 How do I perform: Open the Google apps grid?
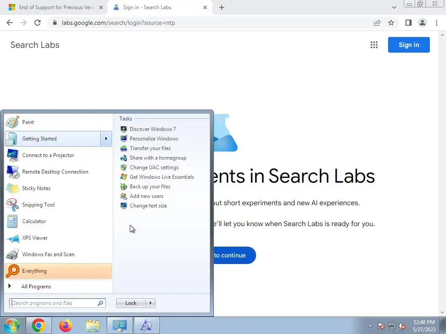pos(374,45)
